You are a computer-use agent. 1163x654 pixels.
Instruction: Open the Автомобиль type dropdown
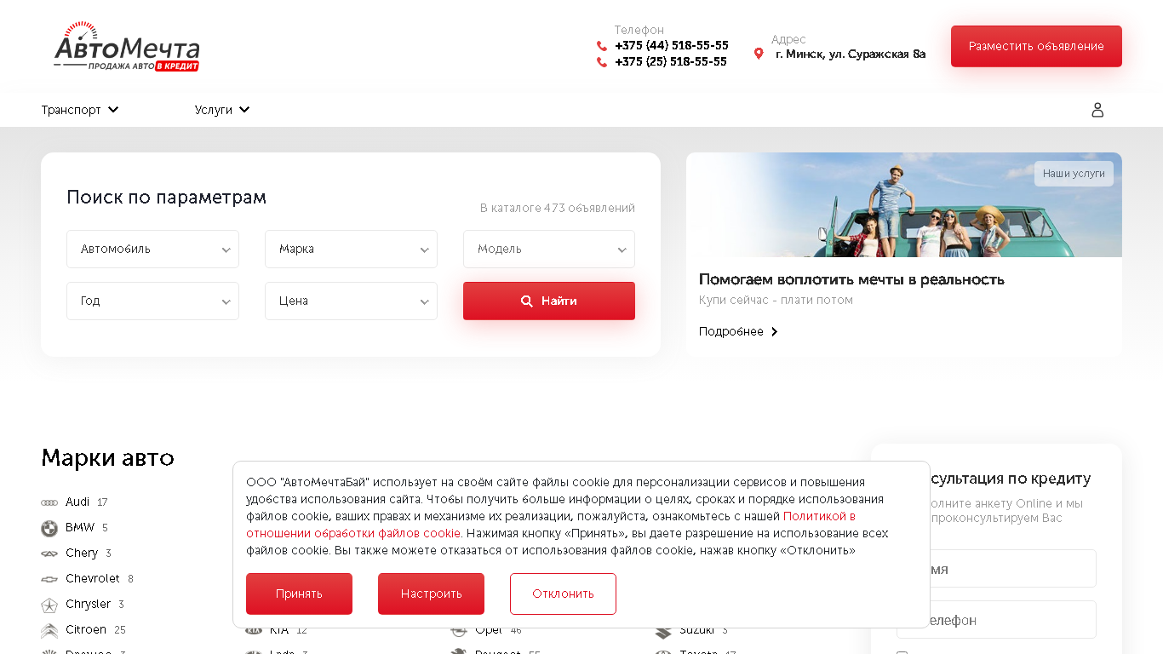click(x=152, y=250)
